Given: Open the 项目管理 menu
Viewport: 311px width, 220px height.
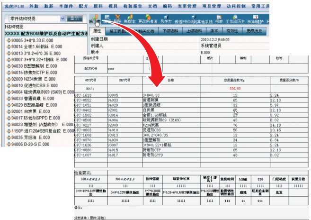Looking at the screenshot, I should (212, 6).
